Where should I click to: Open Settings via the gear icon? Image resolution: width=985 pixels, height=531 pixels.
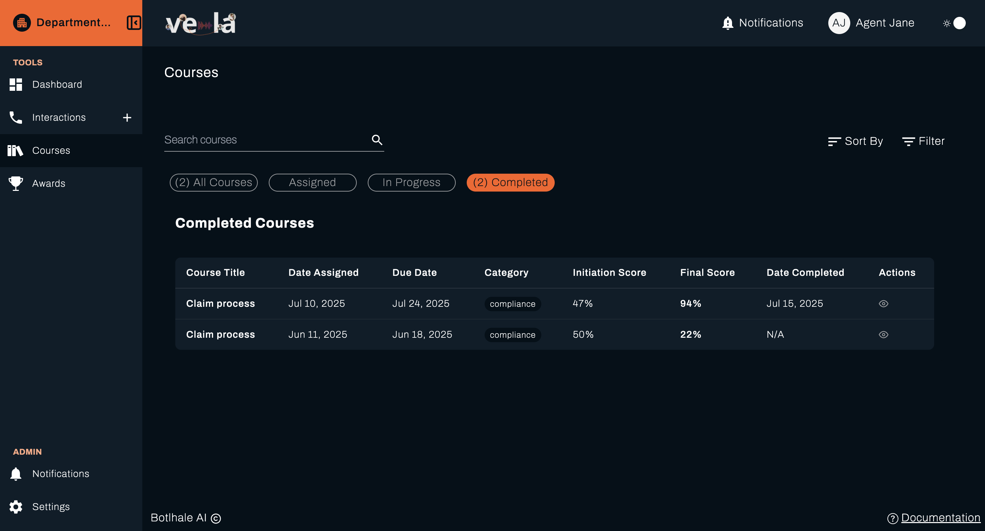(16, 506)
